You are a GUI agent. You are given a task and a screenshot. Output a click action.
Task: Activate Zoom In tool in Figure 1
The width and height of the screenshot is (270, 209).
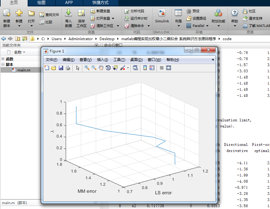coord(87,68)
